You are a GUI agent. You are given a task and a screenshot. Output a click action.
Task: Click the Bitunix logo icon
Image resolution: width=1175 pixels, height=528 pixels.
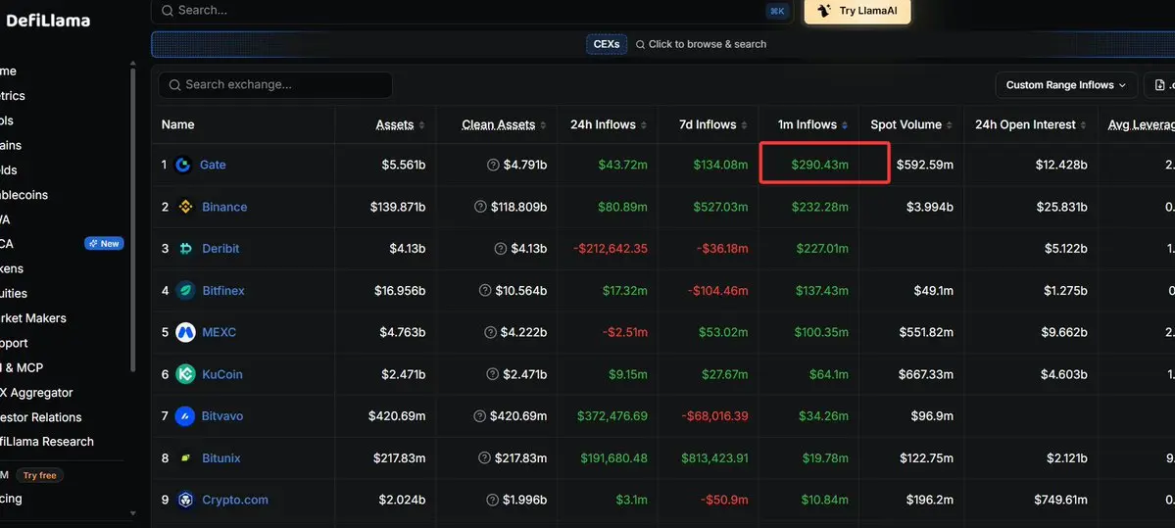(186, 458)
